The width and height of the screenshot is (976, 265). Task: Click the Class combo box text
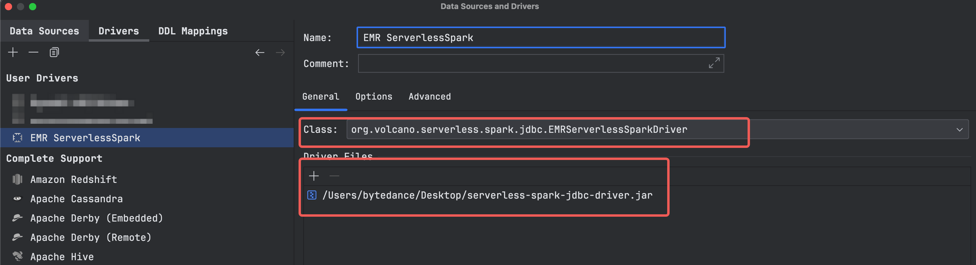click(519, 130)
